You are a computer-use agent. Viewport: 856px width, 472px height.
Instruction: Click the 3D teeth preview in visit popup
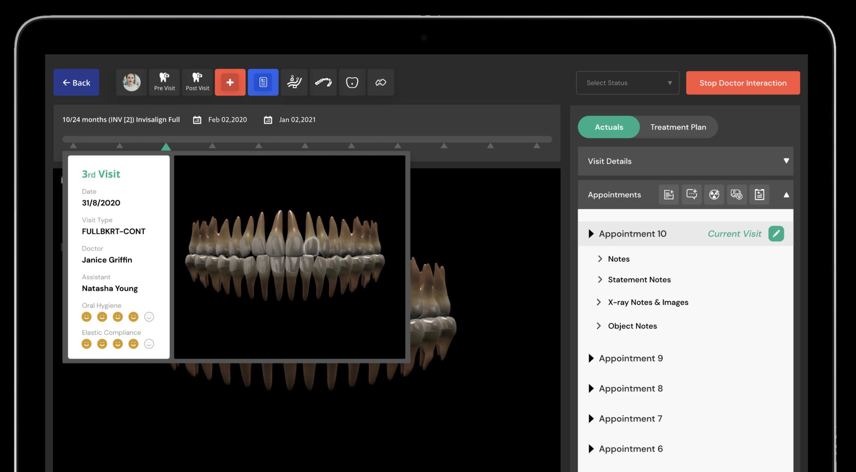(290, 257)
